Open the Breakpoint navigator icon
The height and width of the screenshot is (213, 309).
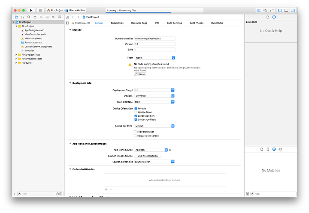tap(53, 17)
